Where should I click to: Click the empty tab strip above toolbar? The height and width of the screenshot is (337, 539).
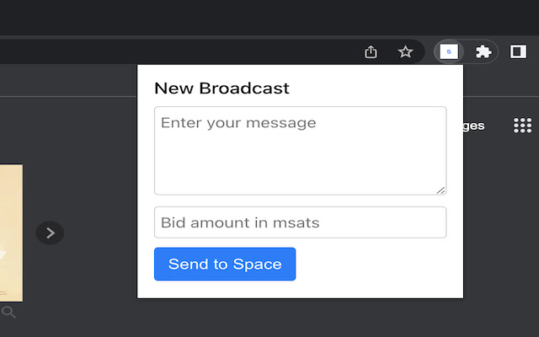coord(253,17)
